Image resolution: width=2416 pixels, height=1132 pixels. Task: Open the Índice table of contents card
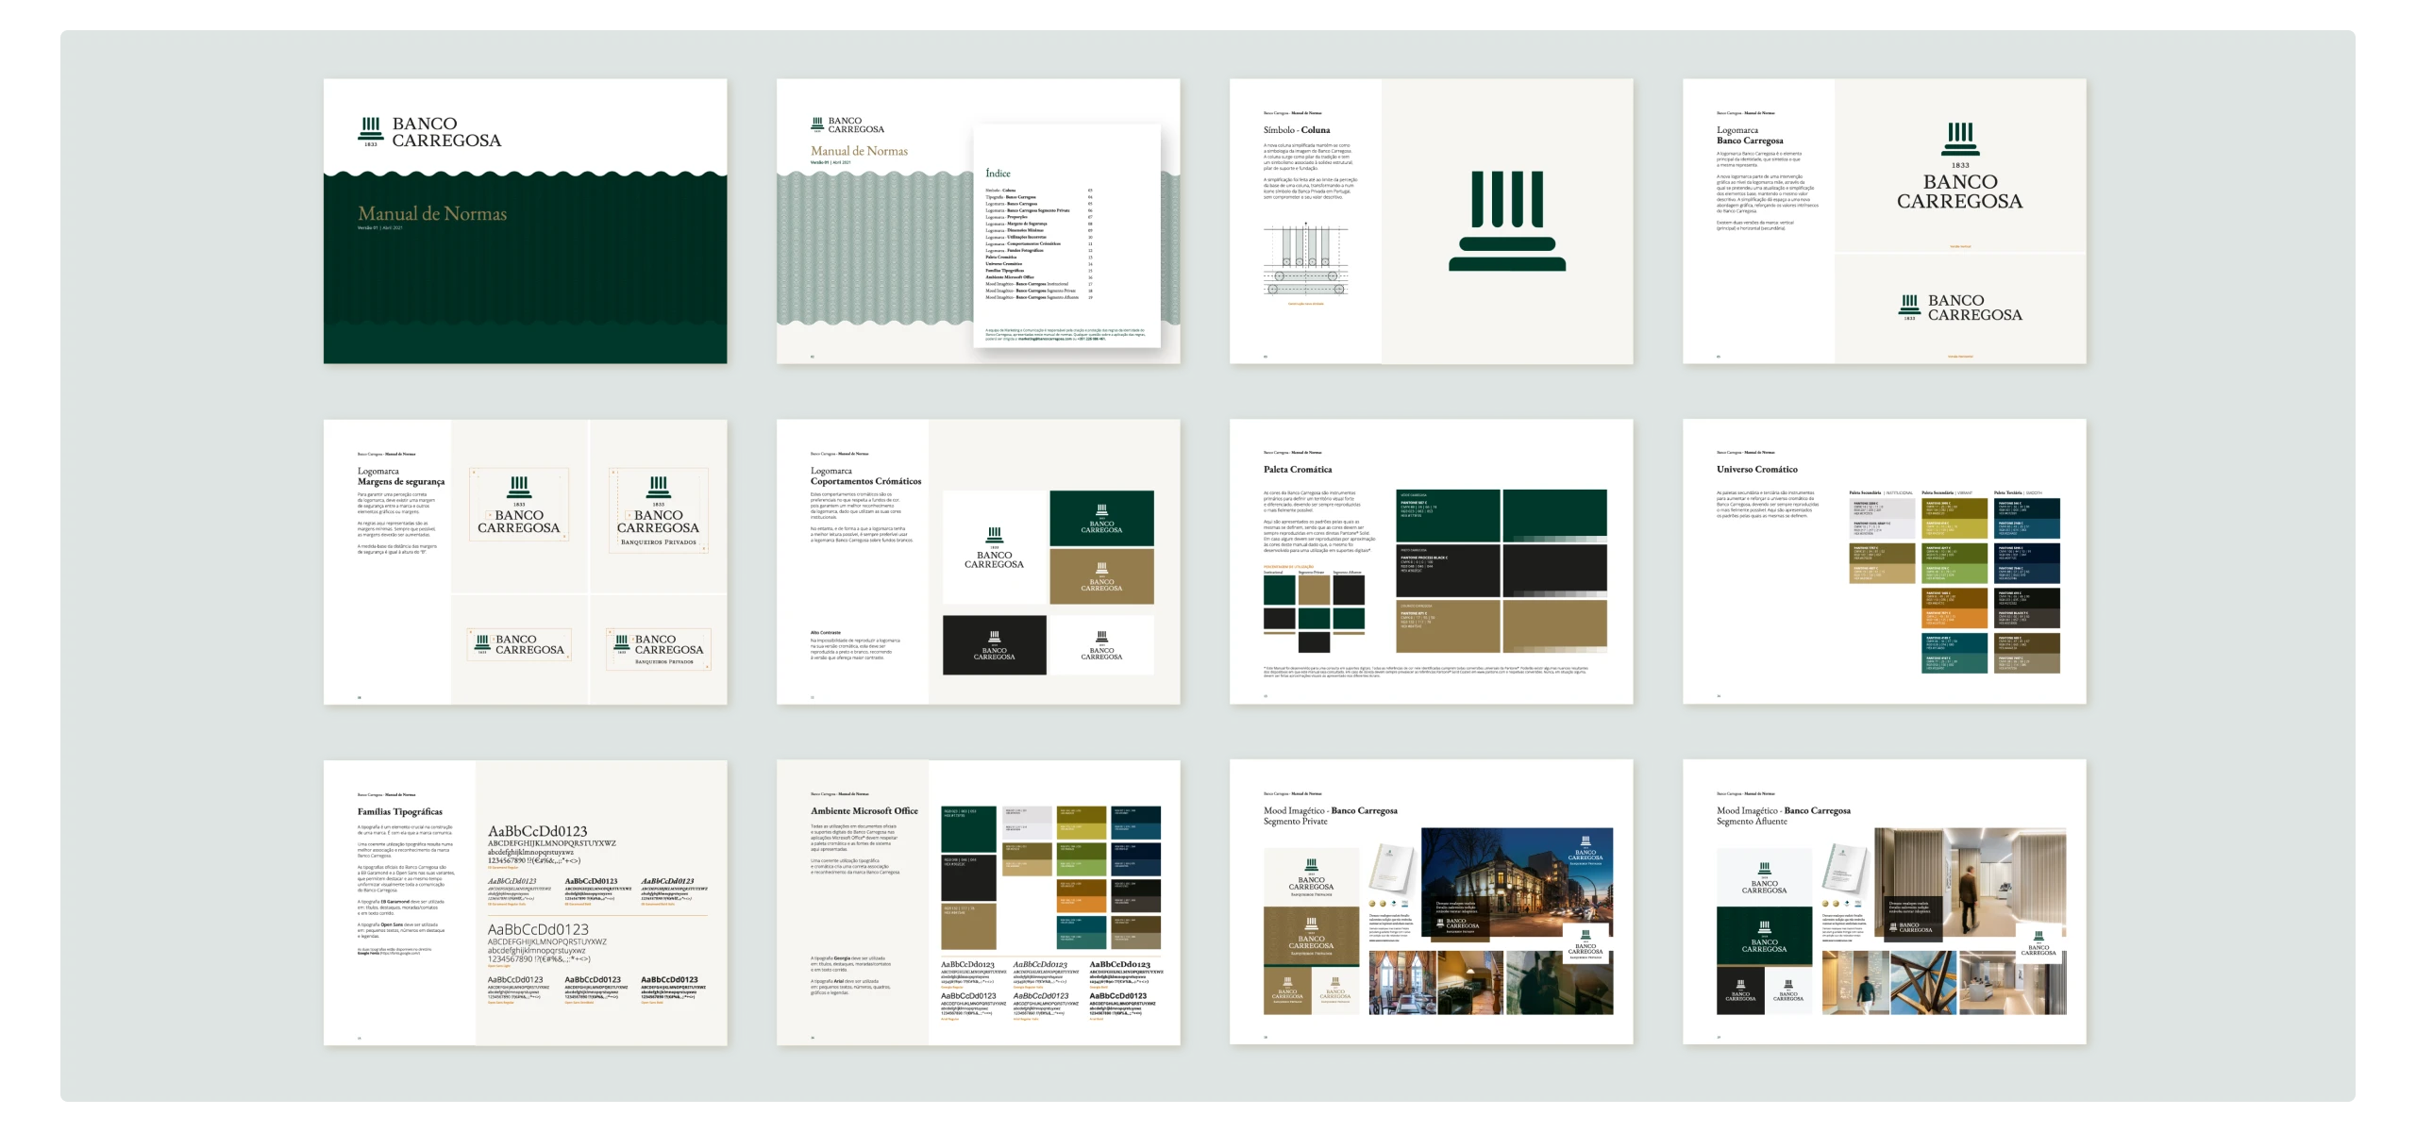pos(1066,236)
